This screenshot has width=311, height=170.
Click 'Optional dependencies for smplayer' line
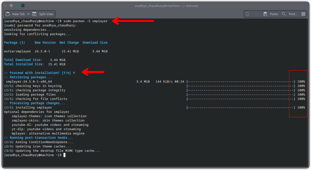click(x=37, y=112)
